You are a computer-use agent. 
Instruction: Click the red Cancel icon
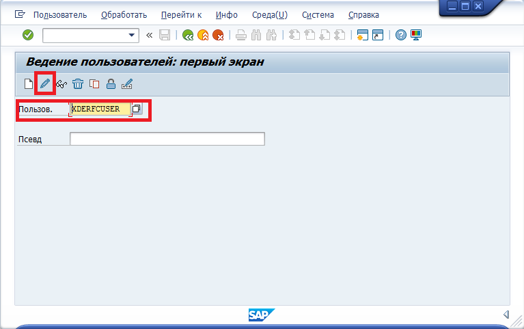(x=218, y=35)
